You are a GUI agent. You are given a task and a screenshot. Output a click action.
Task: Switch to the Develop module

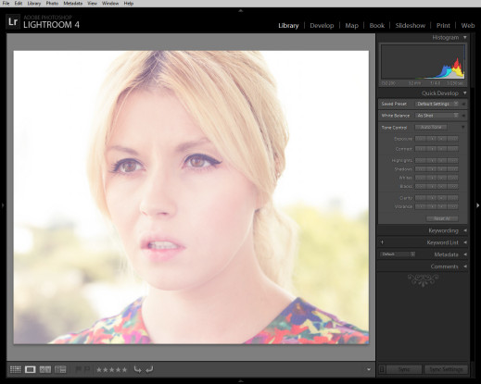point(322,26)
